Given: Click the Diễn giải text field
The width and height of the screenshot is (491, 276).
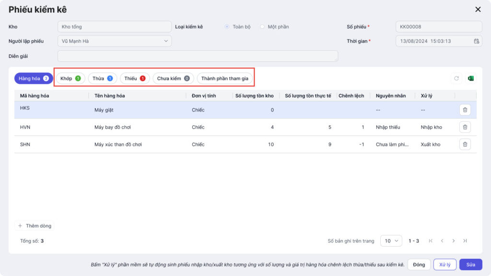Looking at the screenshot, I should coord(198,56).
